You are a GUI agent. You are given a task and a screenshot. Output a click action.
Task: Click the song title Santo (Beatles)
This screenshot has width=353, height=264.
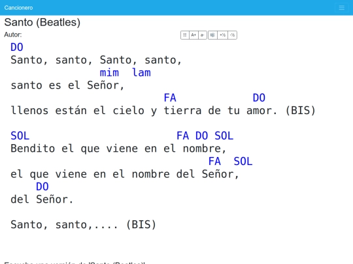(x=42, y=22)
